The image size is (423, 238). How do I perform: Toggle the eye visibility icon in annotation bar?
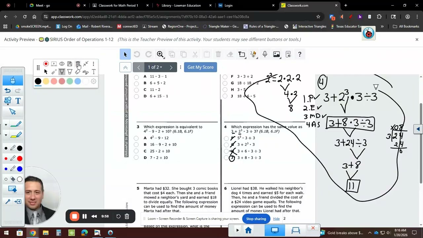pyautogui.click(x=62, y=64)
